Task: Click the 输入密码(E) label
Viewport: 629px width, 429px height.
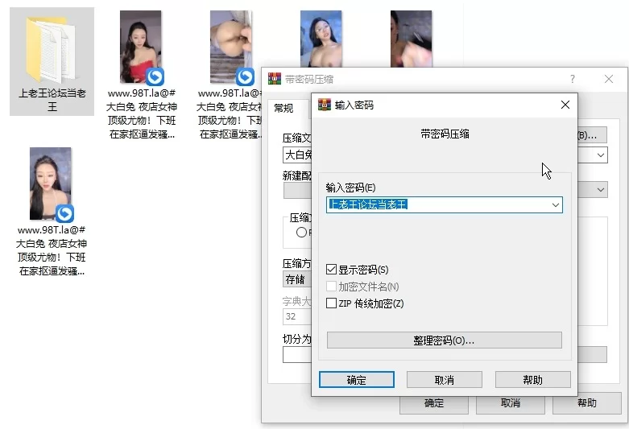Action: coord(350,188)
